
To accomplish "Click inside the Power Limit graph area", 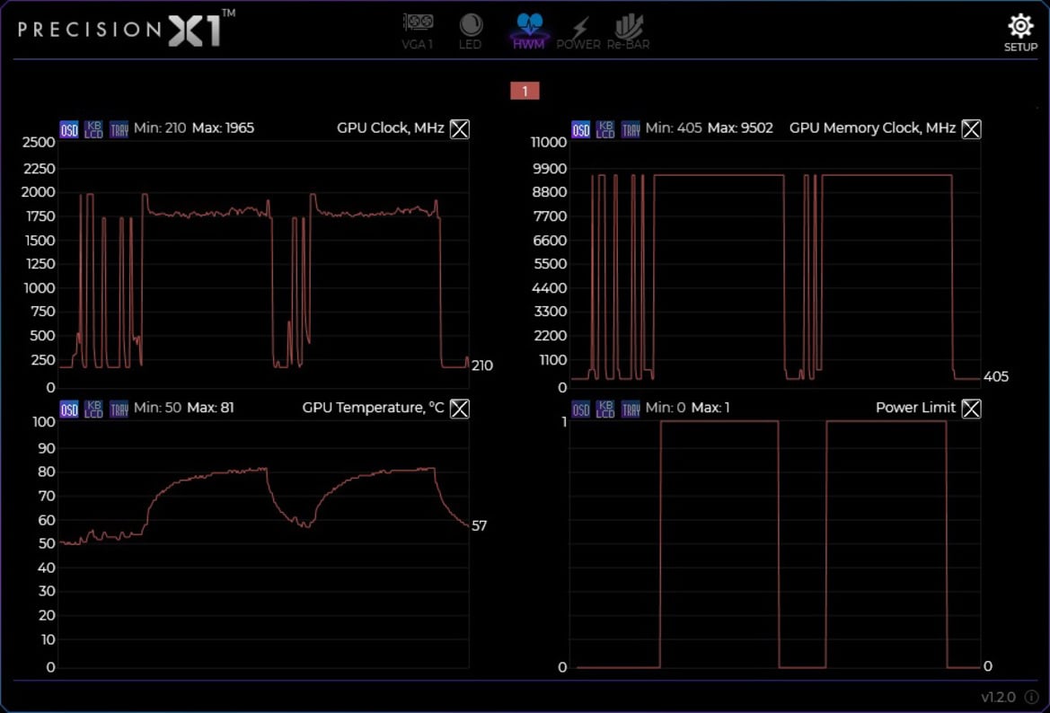I will (x=775, y=544).
